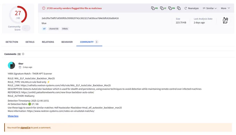Click the size value 223.79 KB
Viewport: 236px width, 135px height.
[181, 22]
